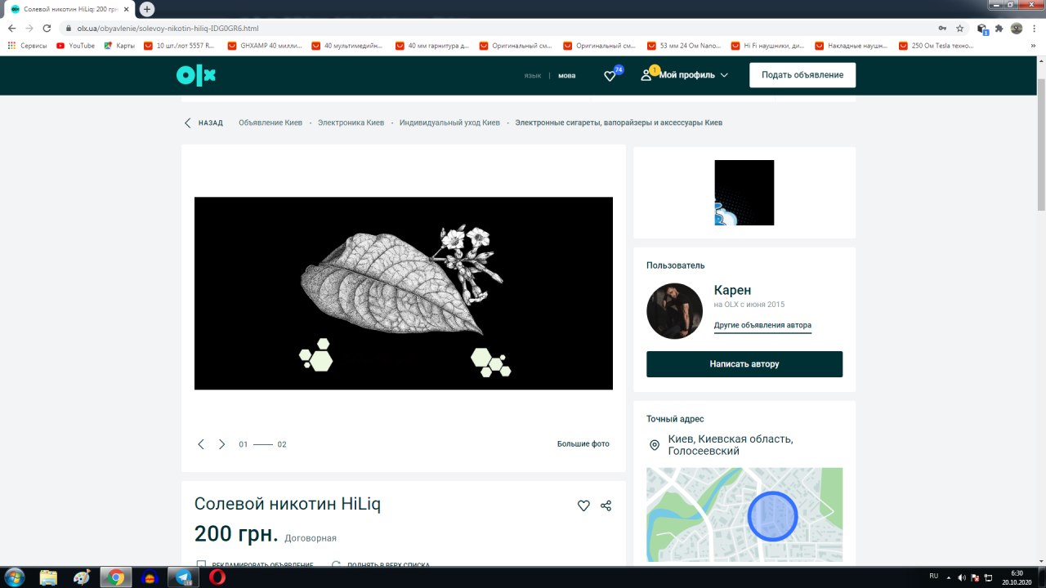This screenshot has width=1046, height=588.
Task: Open the Chrome profile avatar
Action: tap(1017, 28)
